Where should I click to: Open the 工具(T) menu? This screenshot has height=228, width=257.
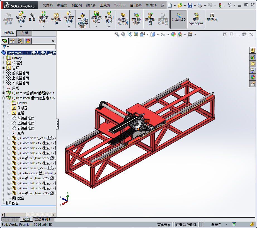105,5
